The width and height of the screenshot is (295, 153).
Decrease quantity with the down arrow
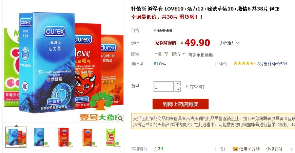(178, 89)
